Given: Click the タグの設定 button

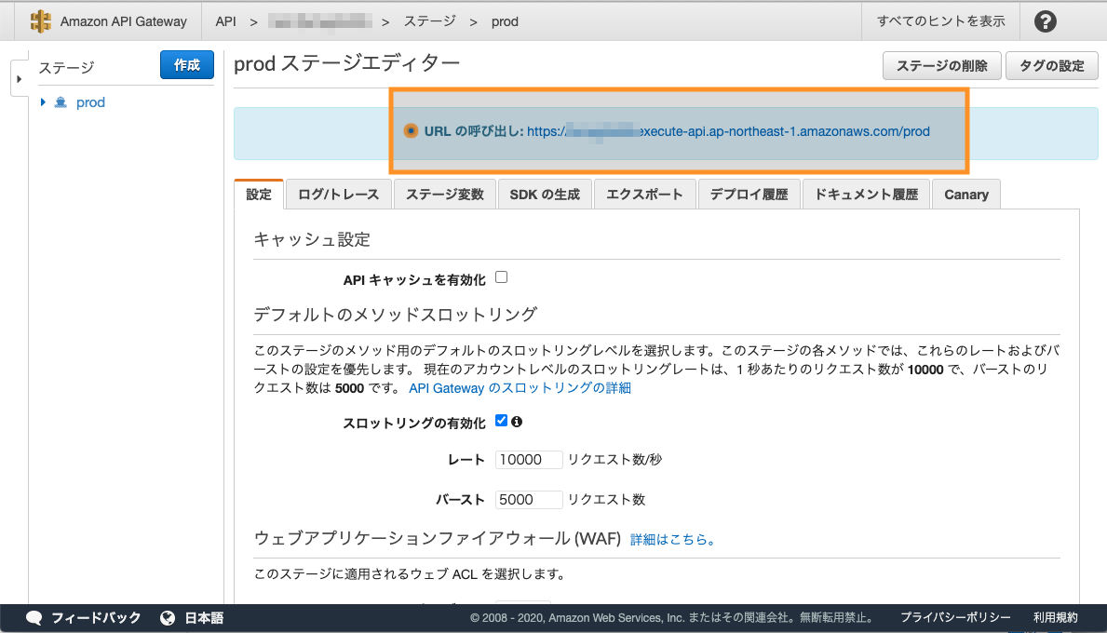Looking at the screenshot, I should (1052, 66).
